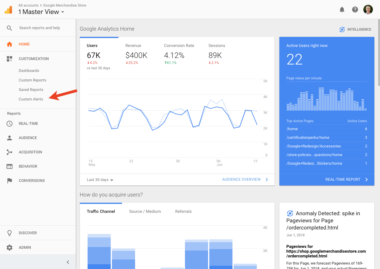Screen dimensions: 380x269
Task: Click the Real-Time Report arrow chevron
Action: tap(366, 180)
